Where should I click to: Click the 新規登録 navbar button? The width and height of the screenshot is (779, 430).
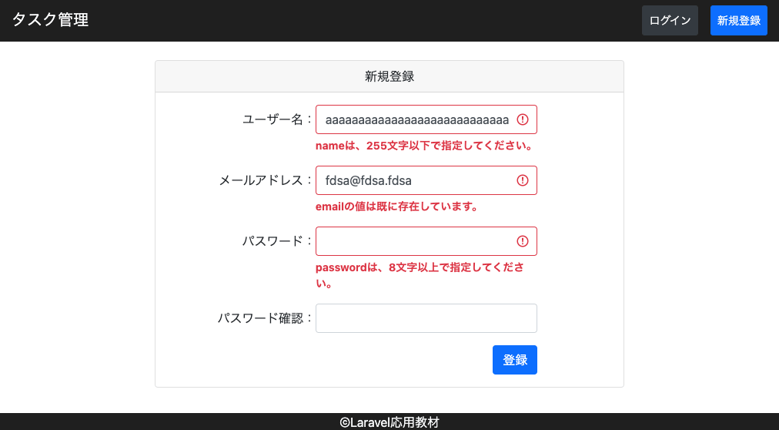[x=739, y=20]
